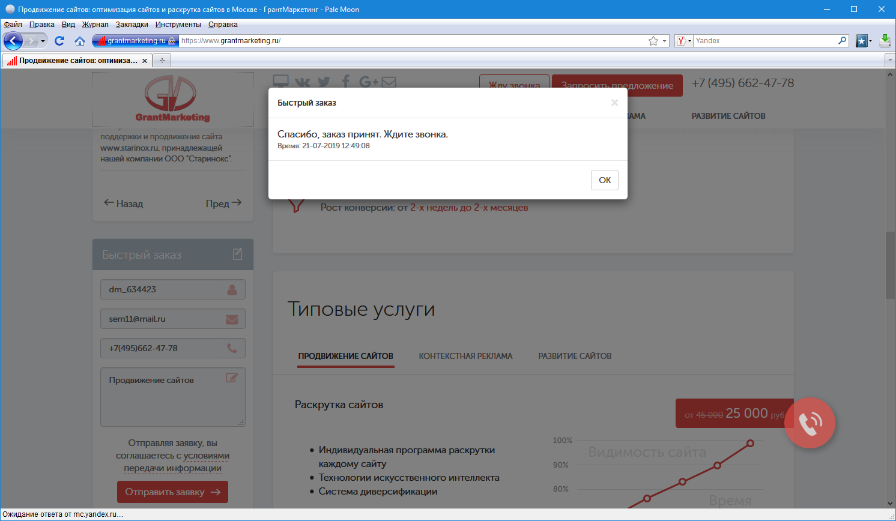Expand the bookmarks button dropdown arrow
896x521 pixels.
[870, 41]
